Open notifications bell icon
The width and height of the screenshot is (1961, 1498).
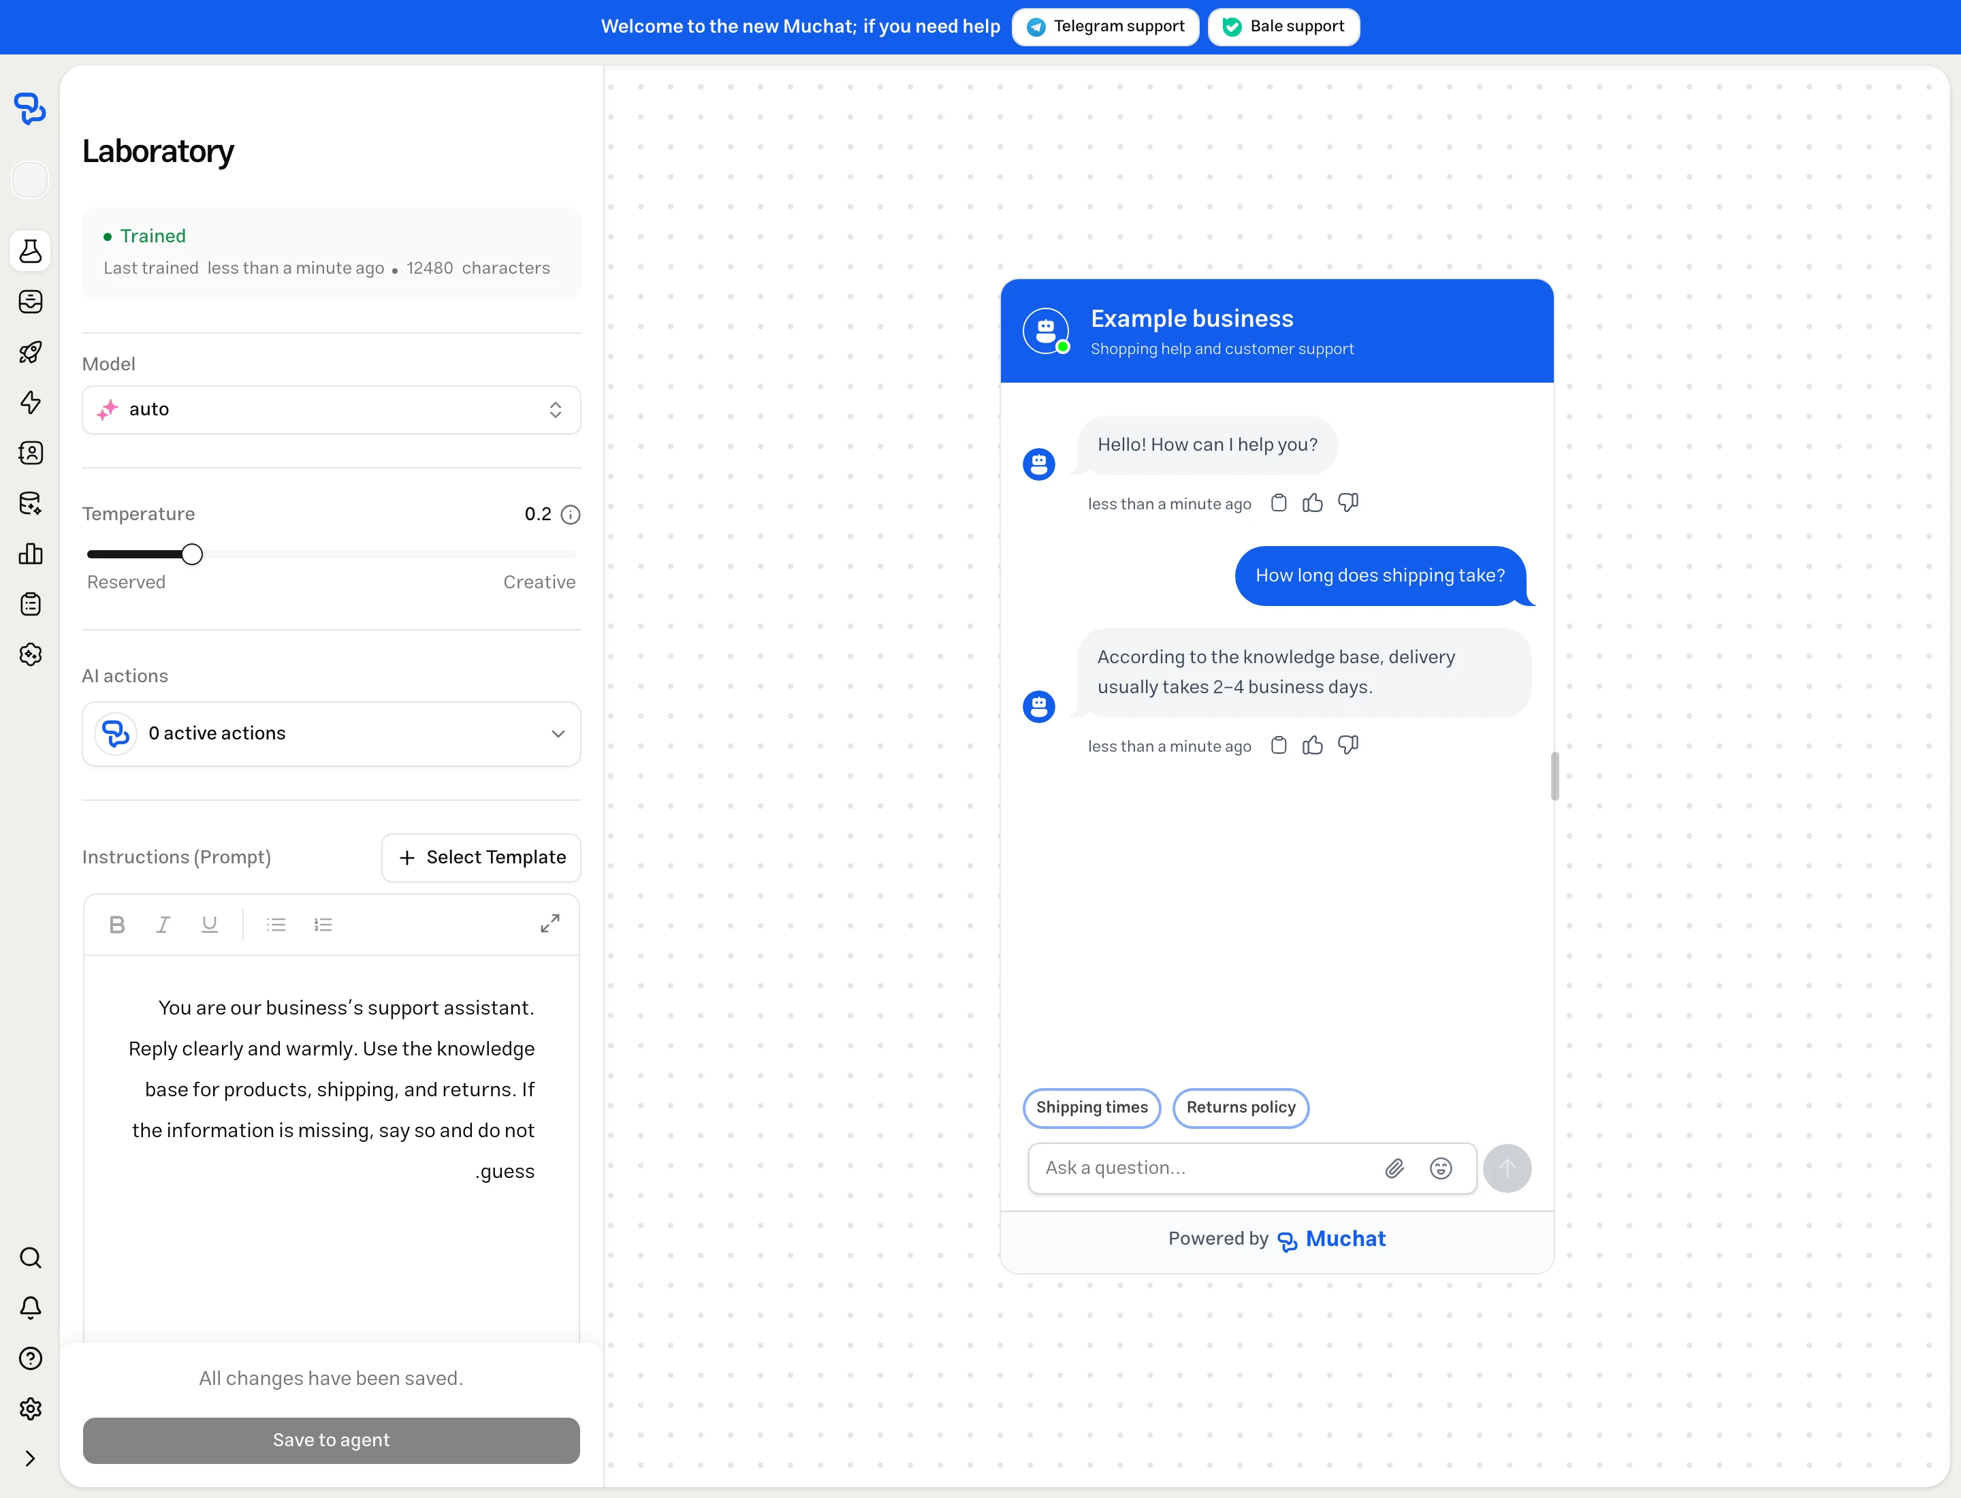coord(31,1308)
